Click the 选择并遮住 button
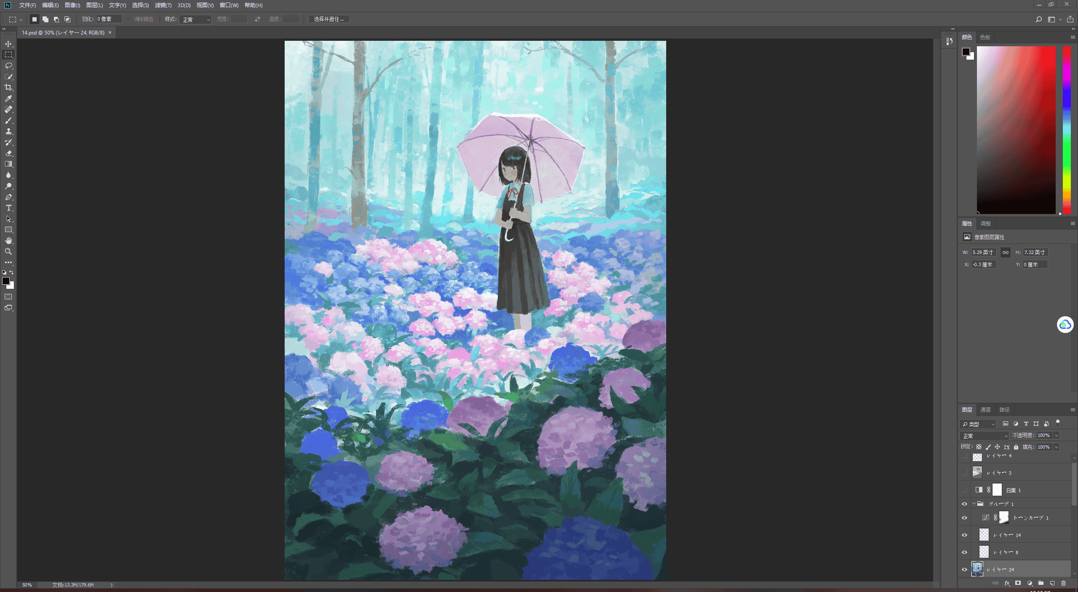Viewport: 1078px width, 592px height. coord(329,19)
